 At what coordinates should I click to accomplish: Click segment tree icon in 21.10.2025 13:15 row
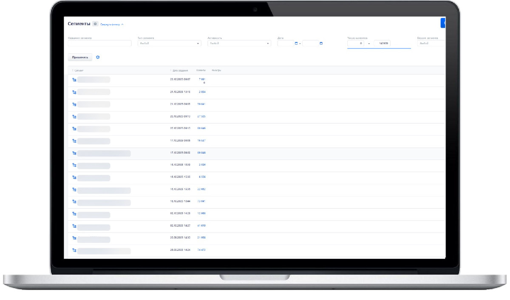74,92
